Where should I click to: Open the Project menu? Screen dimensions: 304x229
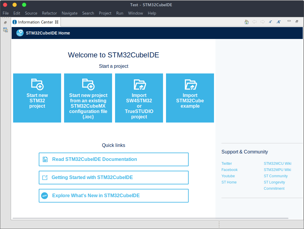point(105,13)
